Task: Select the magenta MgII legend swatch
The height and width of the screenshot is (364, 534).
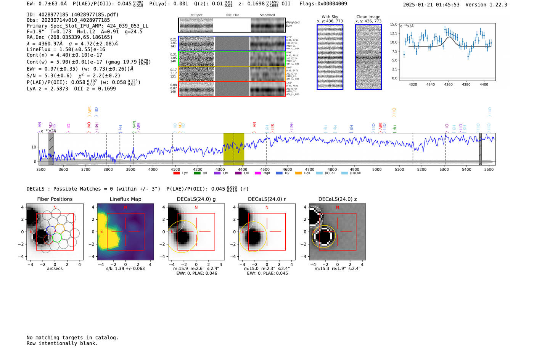Action: click(258, 173)
